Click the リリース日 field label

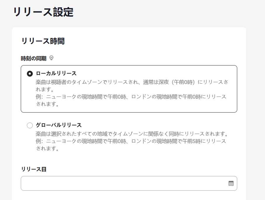tap(34, 169)
